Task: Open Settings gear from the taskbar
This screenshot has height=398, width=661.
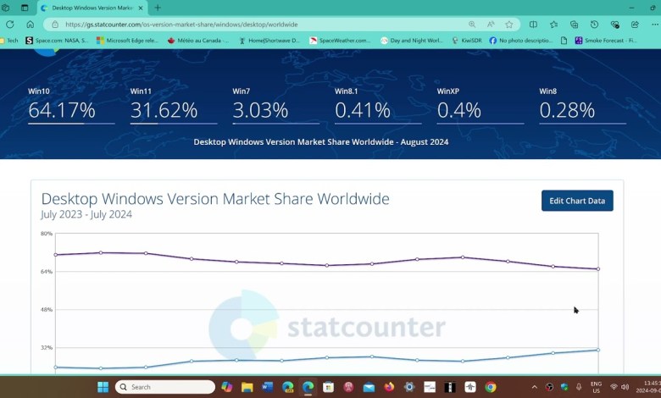Action: [x=409, y=387]
